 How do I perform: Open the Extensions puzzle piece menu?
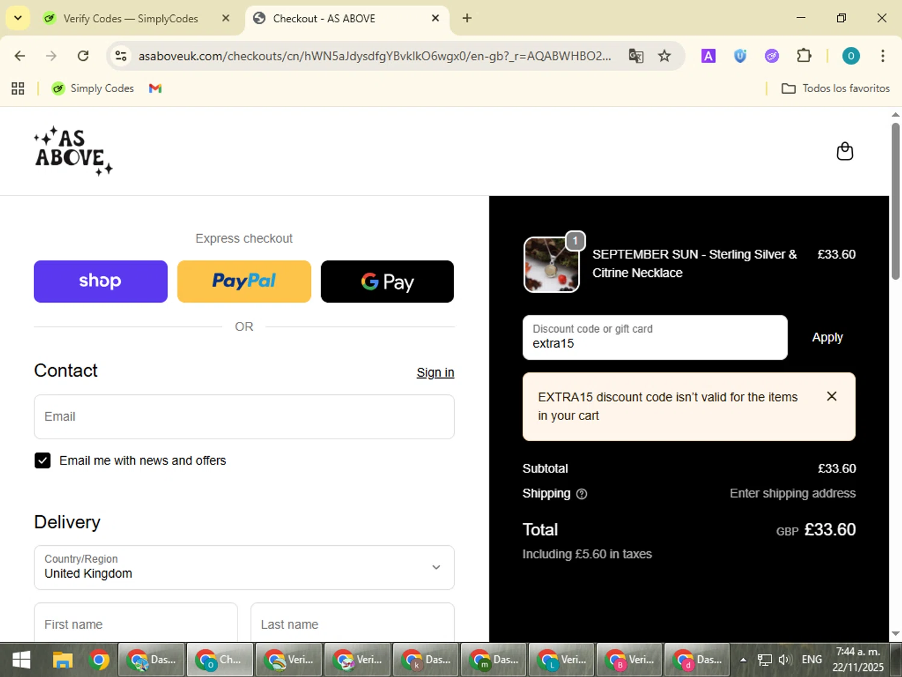click(x=804, y=56)
